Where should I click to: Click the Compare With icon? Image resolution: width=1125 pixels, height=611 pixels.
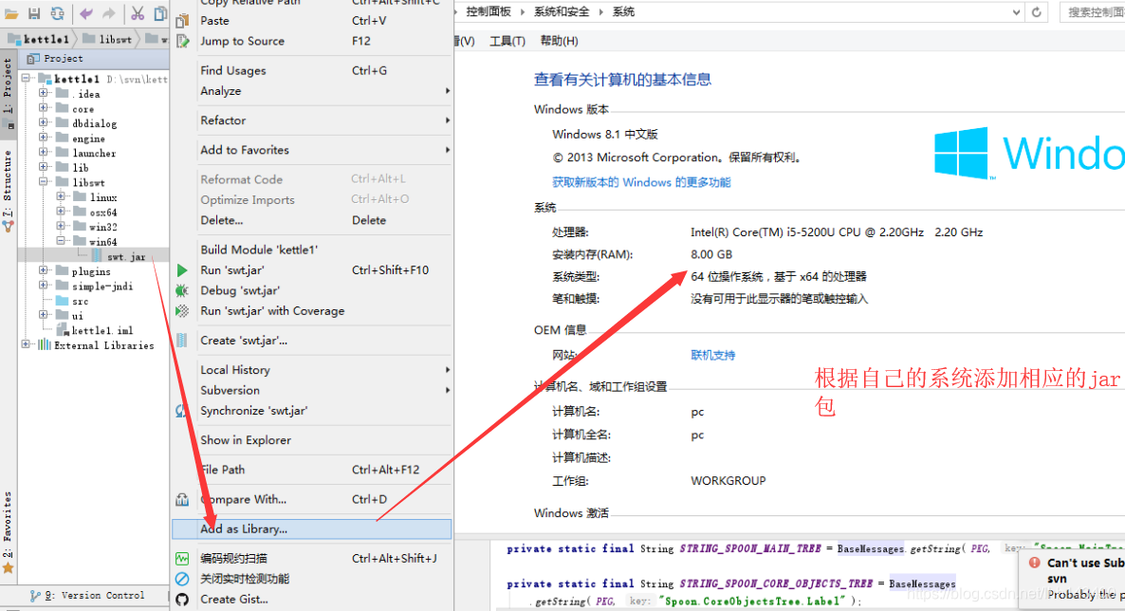182,499
